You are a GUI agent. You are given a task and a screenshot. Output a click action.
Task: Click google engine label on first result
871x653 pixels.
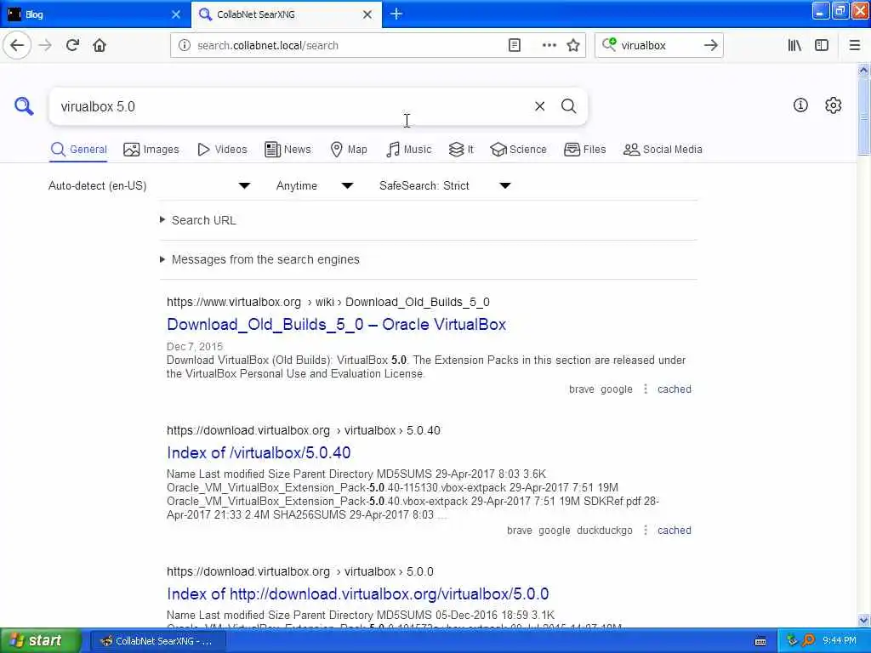(x=616, y=389)
